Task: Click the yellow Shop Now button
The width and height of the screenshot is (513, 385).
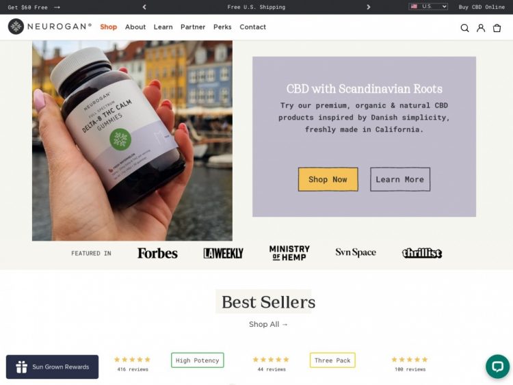Action: 328,179
